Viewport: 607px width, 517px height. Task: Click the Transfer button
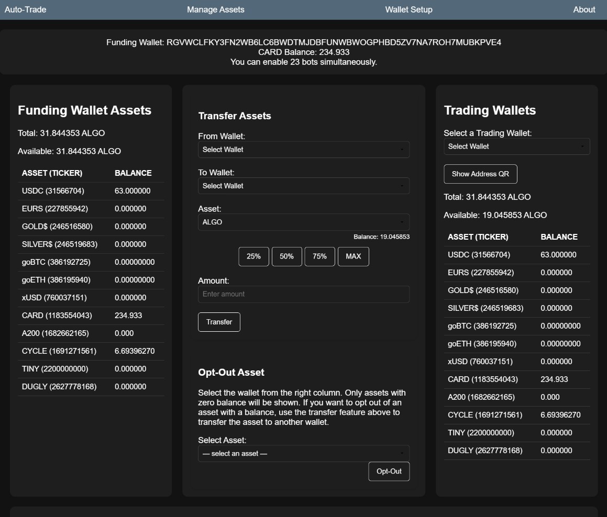click(x=219, y=322)
